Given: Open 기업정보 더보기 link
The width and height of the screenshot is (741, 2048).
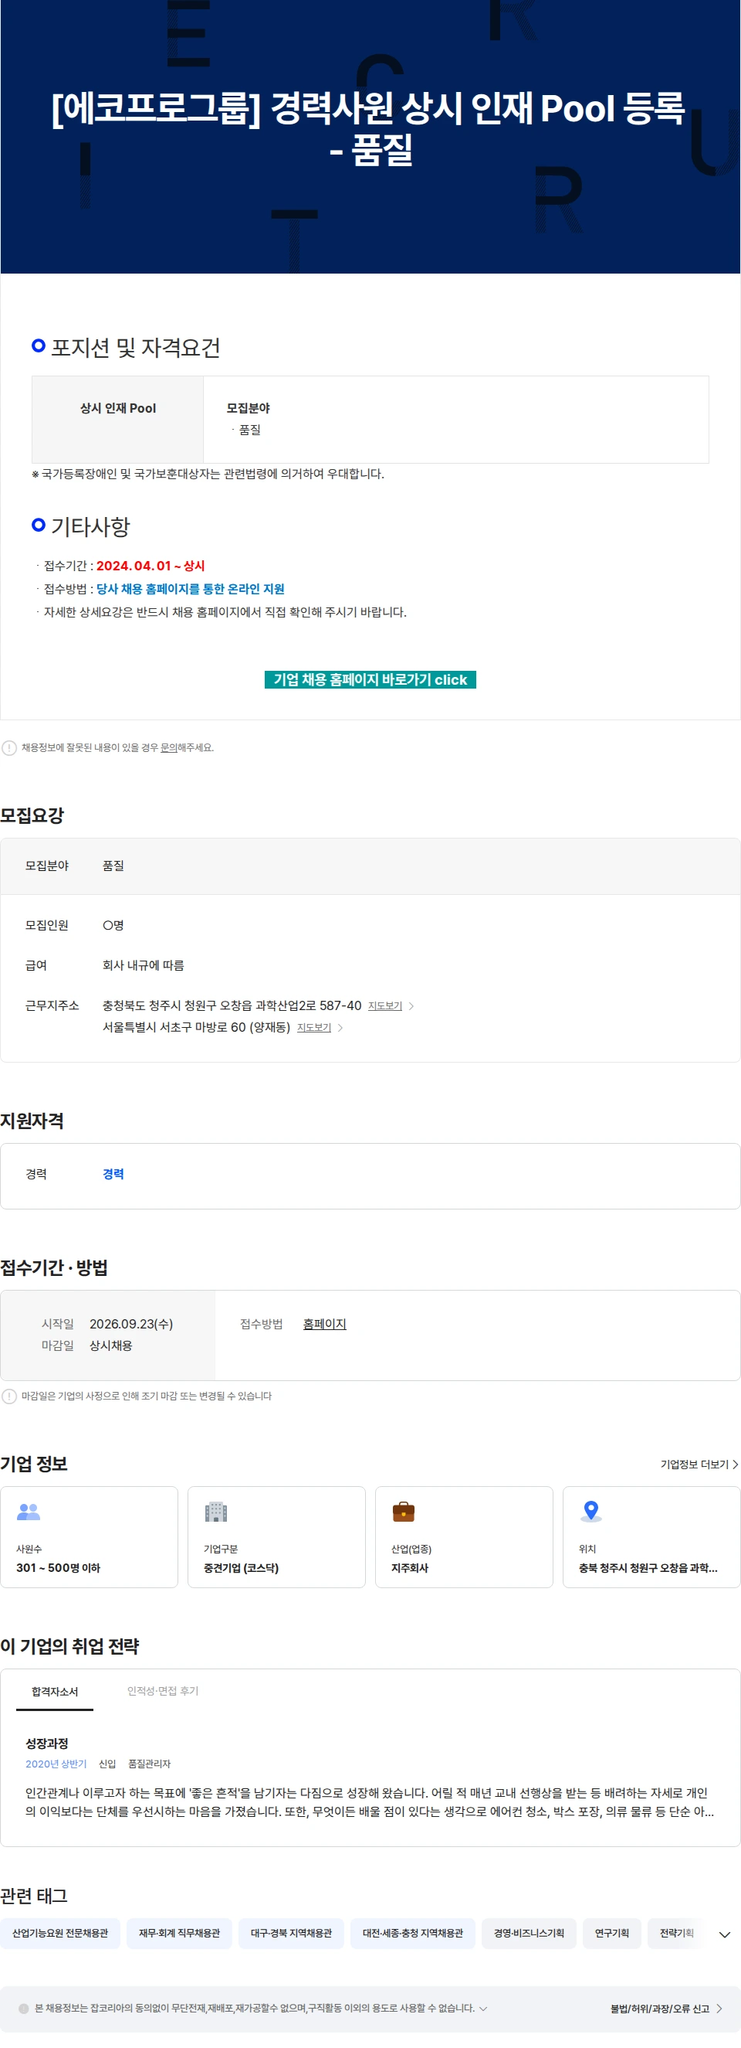Looking at the screenshot, I should click(x=699, y=1464).
